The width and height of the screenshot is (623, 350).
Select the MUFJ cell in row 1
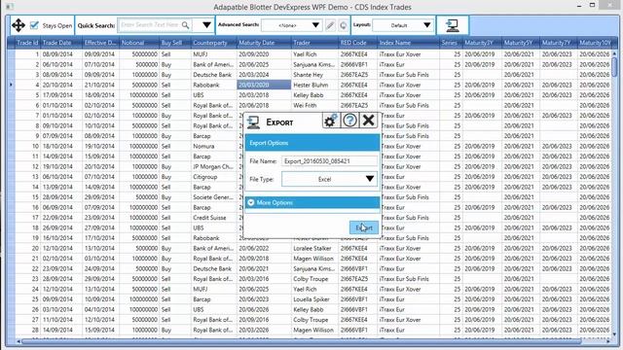pos(214,54)
